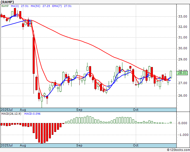190x152 pixels.
Task: Open the 12Stocks.com watermark link
Action: (178, 150)
